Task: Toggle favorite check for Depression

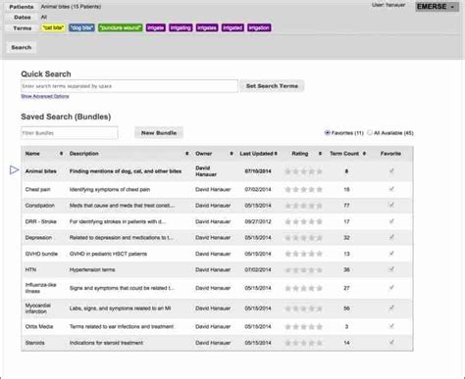Action: (x=391, y=237)
